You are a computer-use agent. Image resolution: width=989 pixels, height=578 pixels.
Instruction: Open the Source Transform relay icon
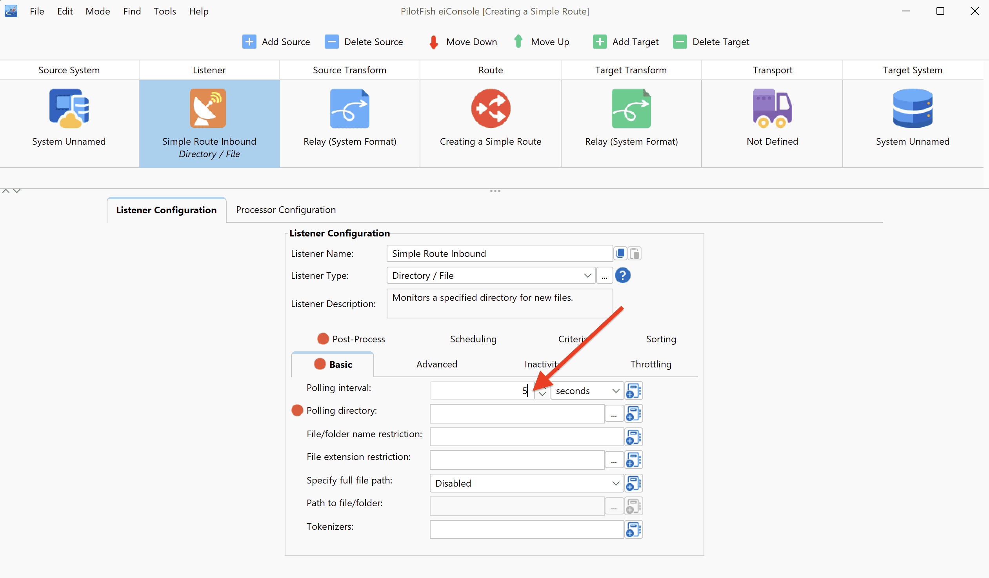(350, 108)
